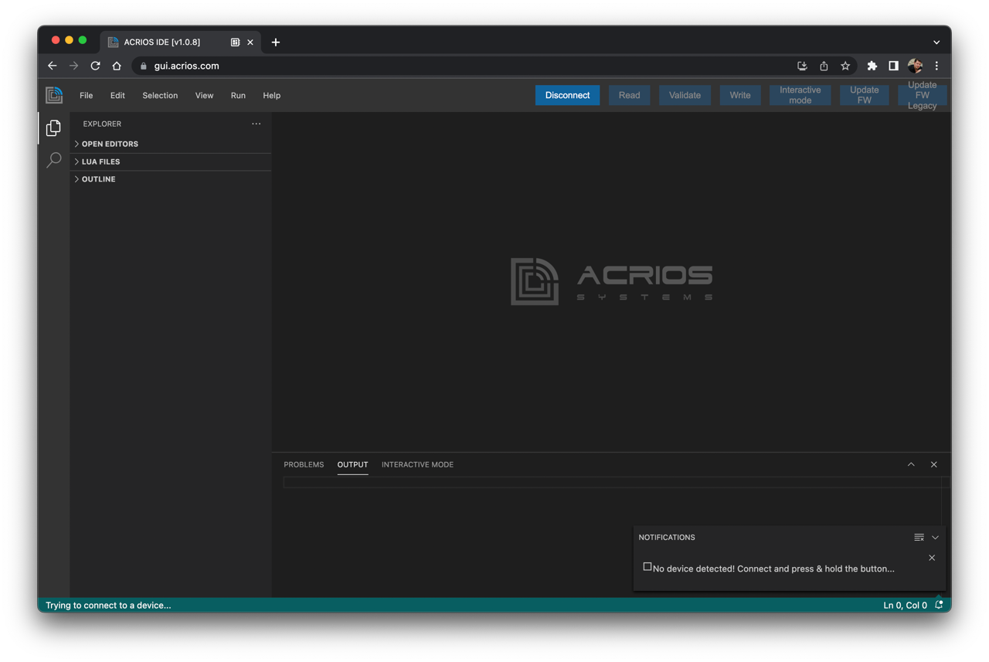
Task: Expand the LUA FILES section
Action: tap(171, 161)
